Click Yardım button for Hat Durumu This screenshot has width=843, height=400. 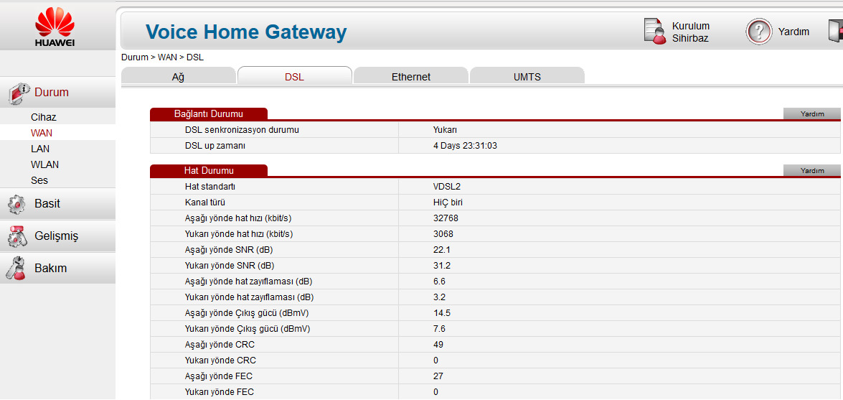point(812,171)
